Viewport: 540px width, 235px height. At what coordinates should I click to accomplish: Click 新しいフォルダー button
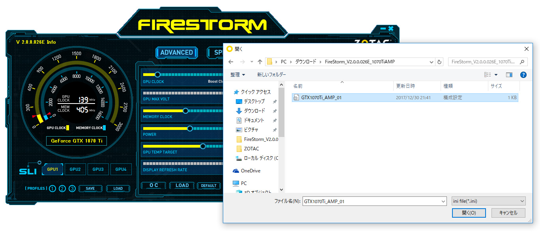coord(271,74)
